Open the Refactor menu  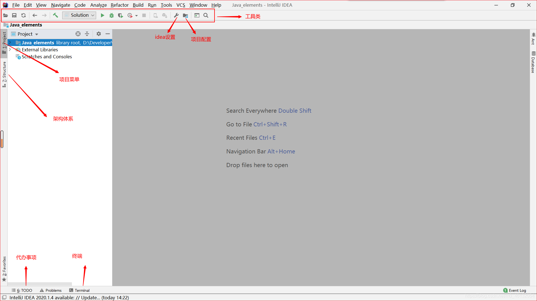(x=119, y=5)
